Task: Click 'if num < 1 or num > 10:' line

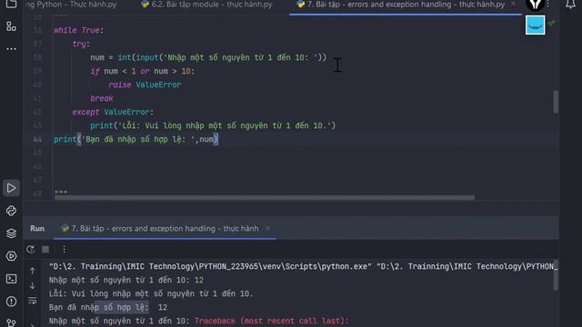Action: tap(143, 71)
